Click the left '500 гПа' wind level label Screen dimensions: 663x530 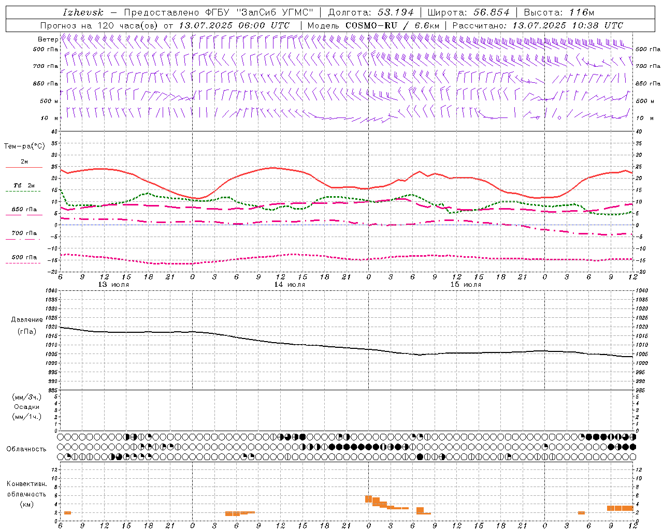pos(46,49)
